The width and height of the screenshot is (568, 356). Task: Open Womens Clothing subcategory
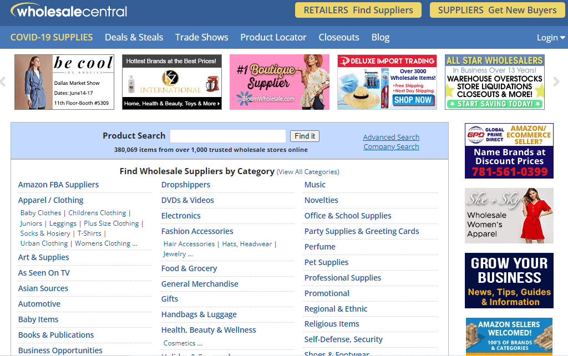103,244
